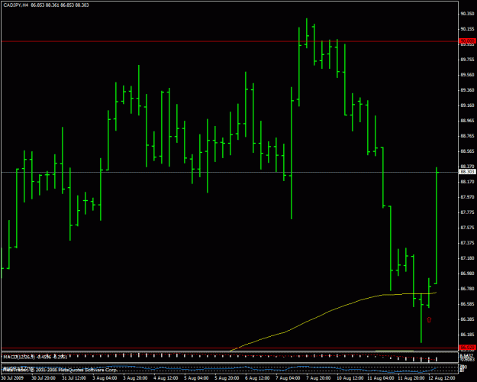Image resolution: width=477 pixels, height=382 pixels.
Task: Click the 87.575 price scale label
Action: pos(467,228)
